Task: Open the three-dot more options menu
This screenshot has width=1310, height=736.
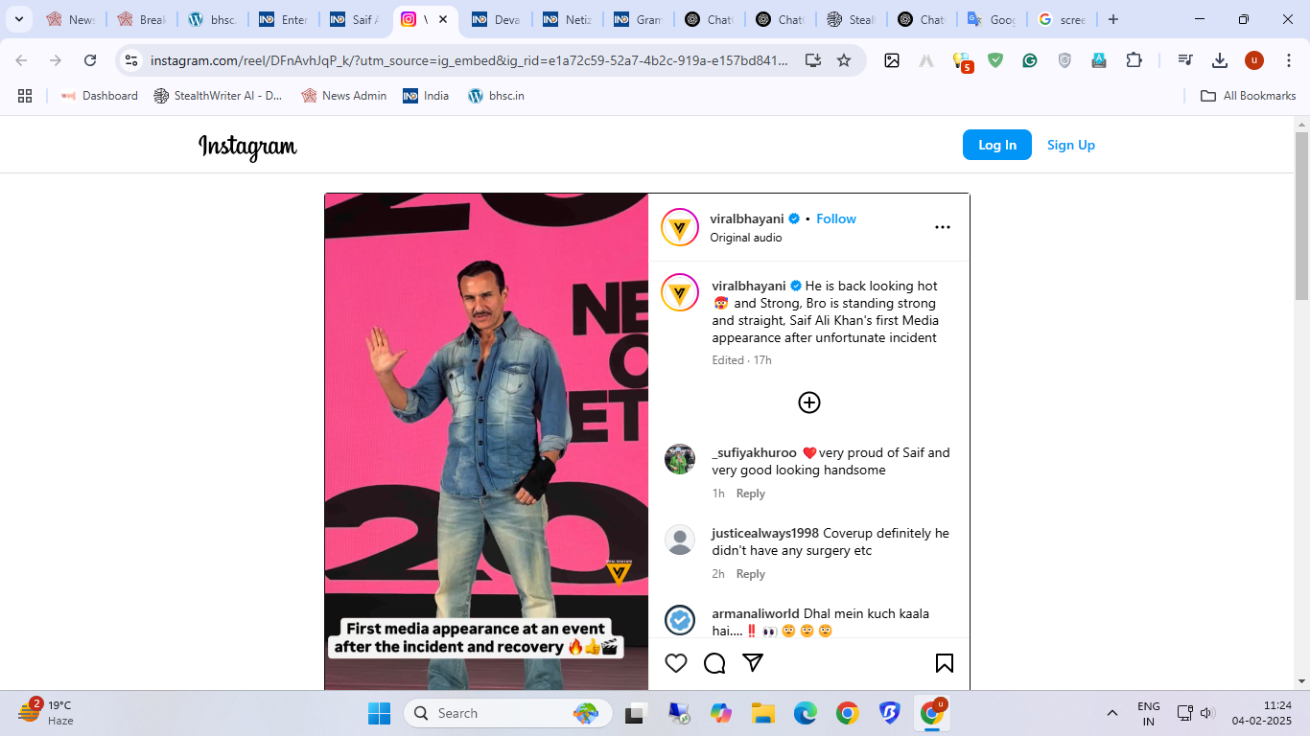Action: point(943,227)
